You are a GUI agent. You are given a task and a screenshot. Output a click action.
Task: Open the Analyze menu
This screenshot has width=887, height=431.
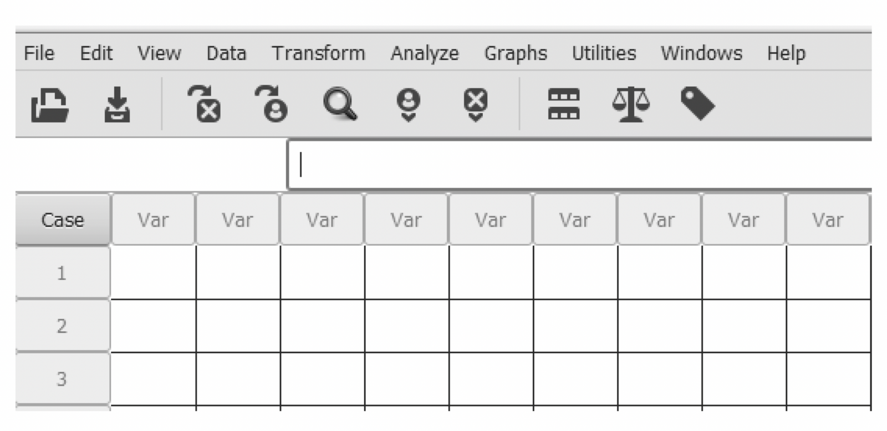point(425,53)
